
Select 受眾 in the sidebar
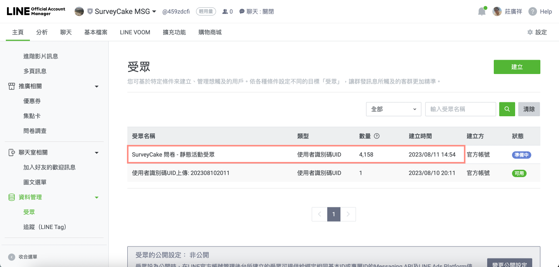tap(29, 212)
